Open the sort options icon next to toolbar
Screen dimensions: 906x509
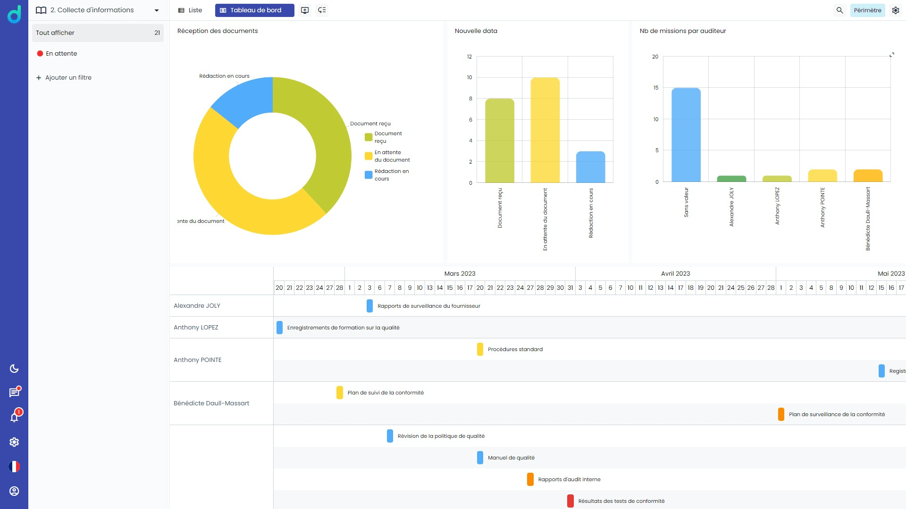tap(322, 10)
